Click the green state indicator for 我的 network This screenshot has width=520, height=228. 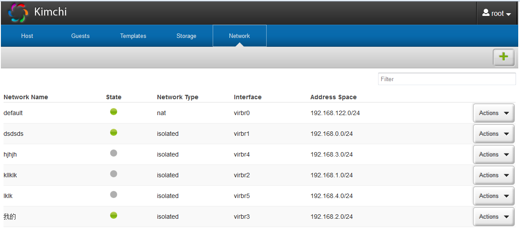[x=114, y=215]
